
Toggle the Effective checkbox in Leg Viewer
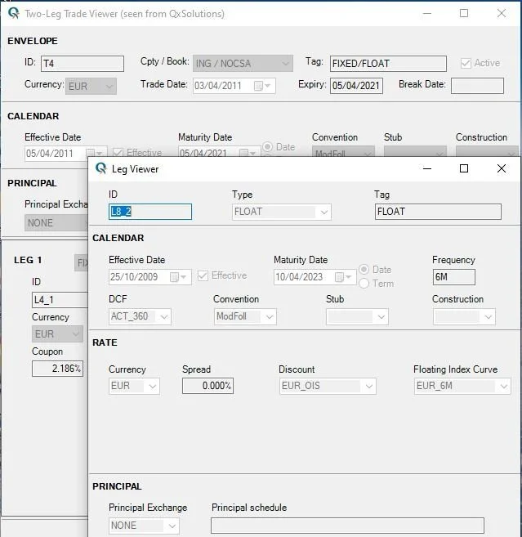click(x=203, y=275)
